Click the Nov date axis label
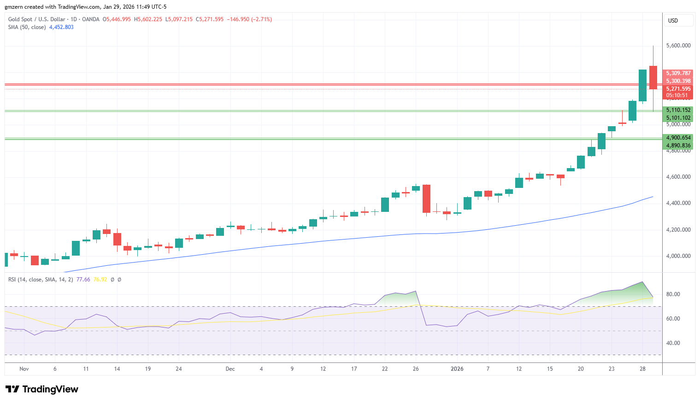The height and width of the screenshot is (403, 700). [24, 369]
